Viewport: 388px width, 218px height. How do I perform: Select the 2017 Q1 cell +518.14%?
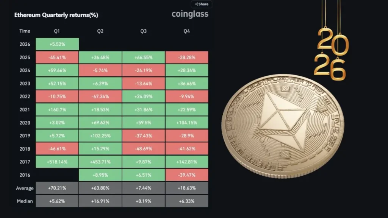[57, 162]
